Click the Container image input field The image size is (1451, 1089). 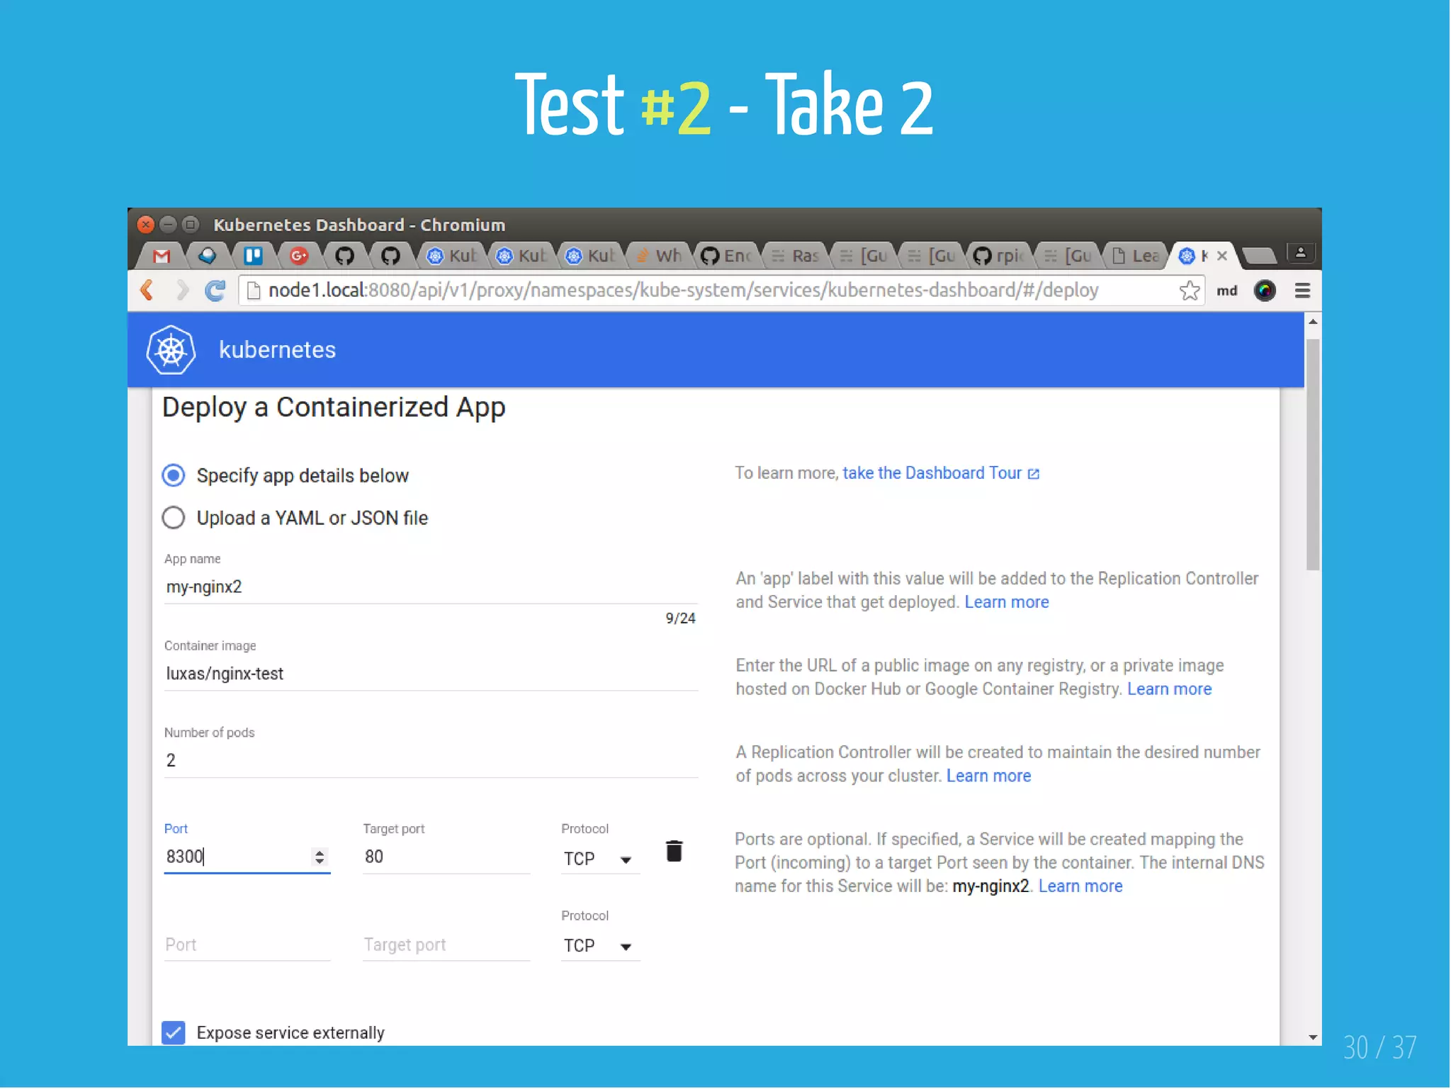coord(430,674)
